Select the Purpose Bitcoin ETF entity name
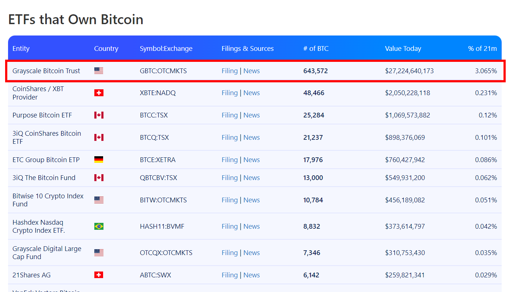Screen dimensions: 513x292 [x=42, y=115]
